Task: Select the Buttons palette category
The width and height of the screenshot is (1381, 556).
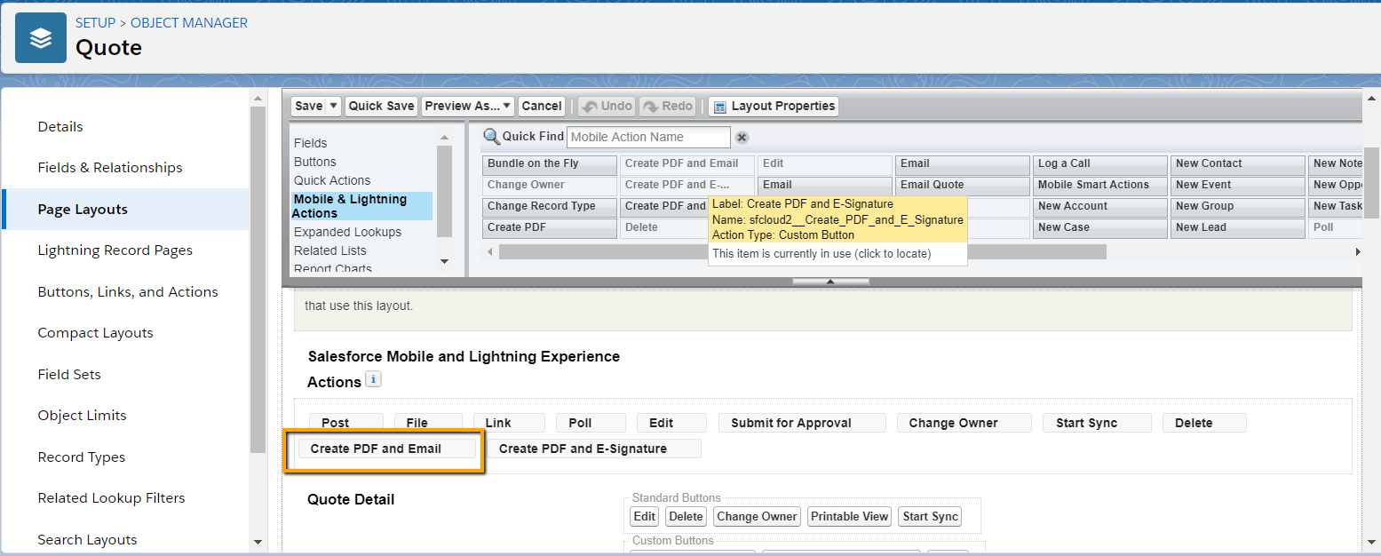Action: pos(315,162)
